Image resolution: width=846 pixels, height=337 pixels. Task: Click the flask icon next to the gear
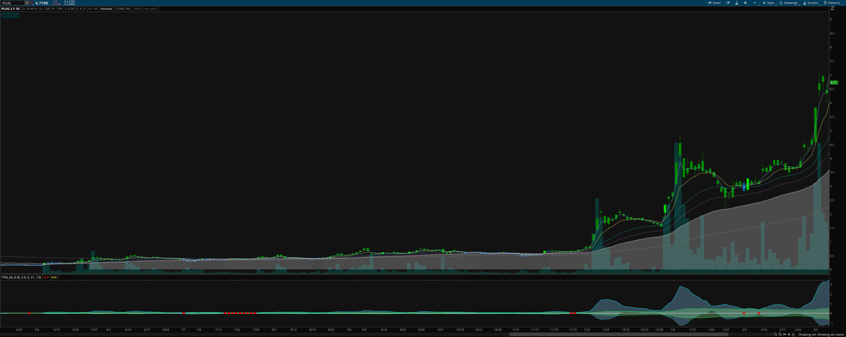pos(737,3)
